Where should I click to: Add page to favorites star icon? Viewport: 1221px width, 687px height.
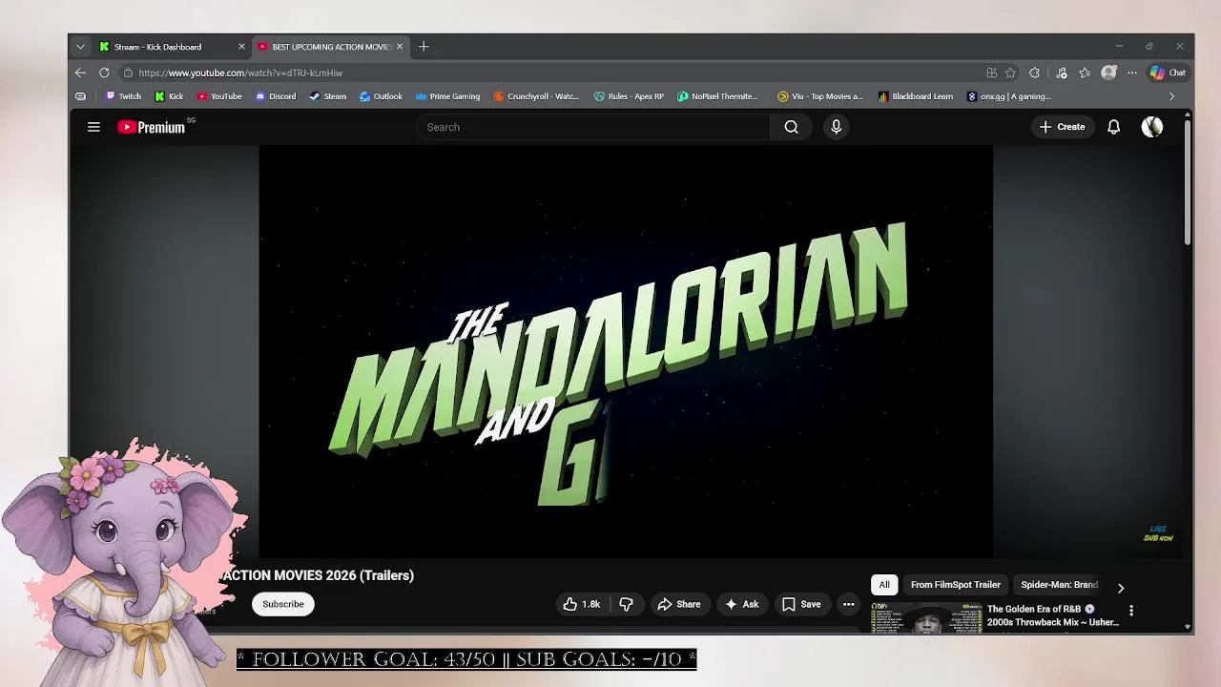pos(1010,73)
